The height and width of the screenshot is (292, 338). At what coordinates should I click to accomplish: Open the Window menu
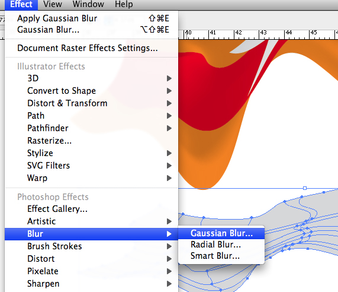point(88,4)
